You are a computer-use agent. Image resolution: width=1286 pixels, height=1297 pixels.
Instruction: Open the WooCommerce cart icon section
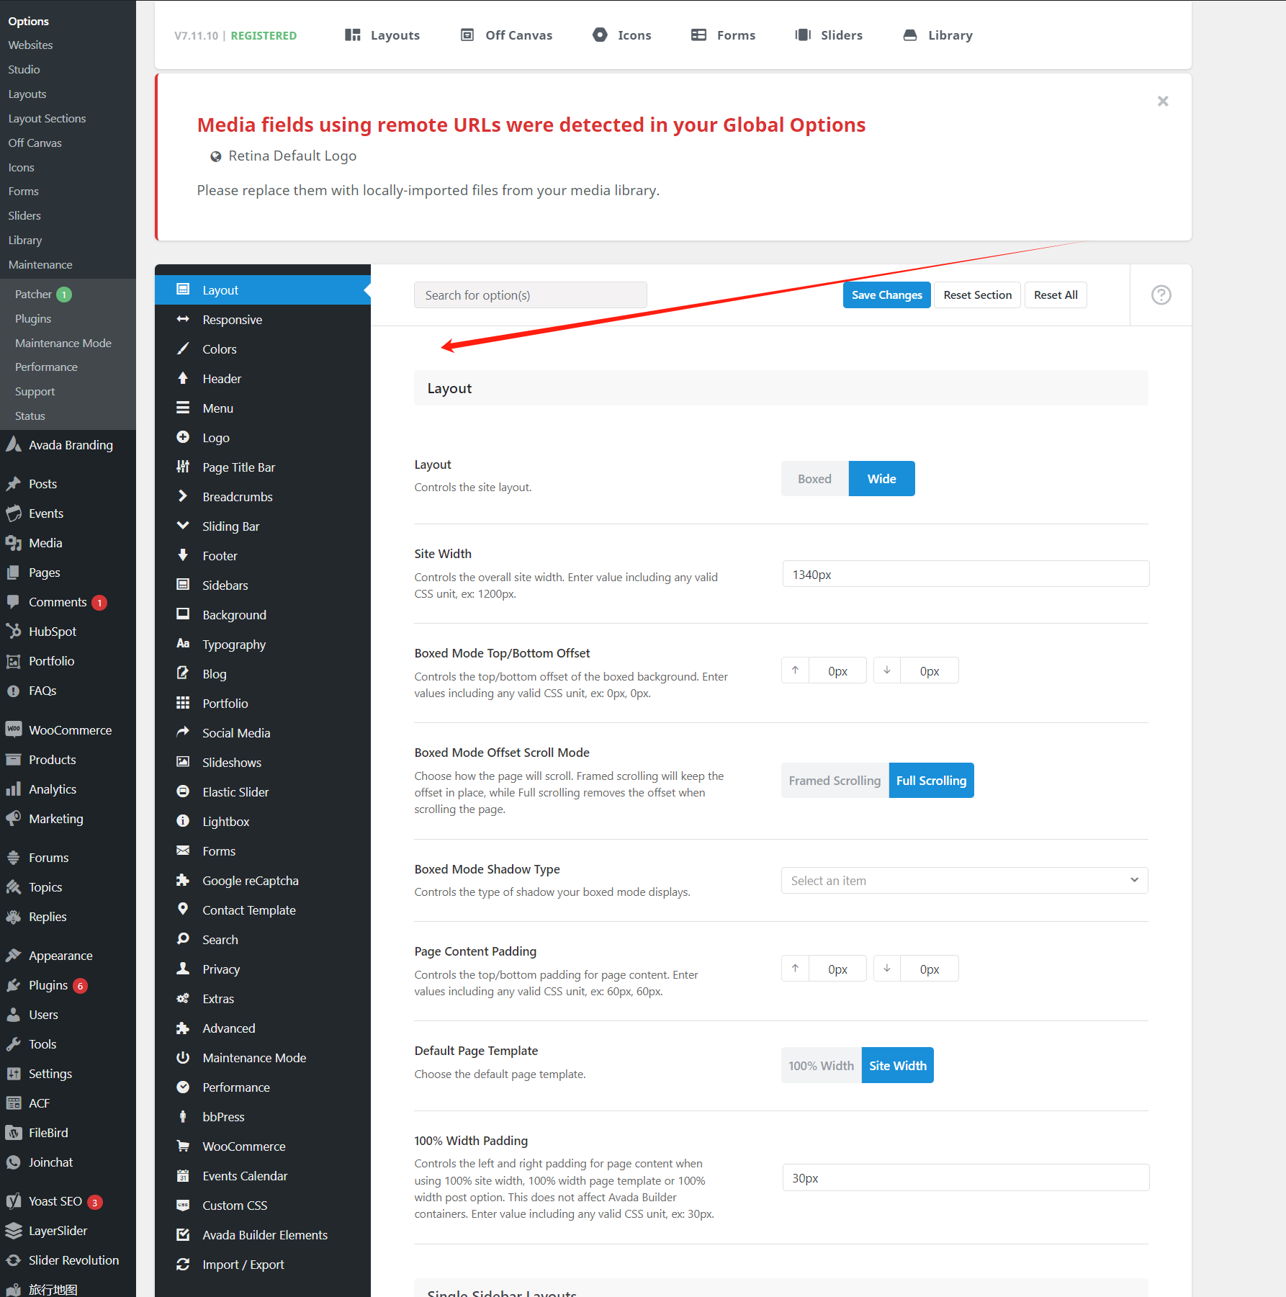(x=183, y=1146)
